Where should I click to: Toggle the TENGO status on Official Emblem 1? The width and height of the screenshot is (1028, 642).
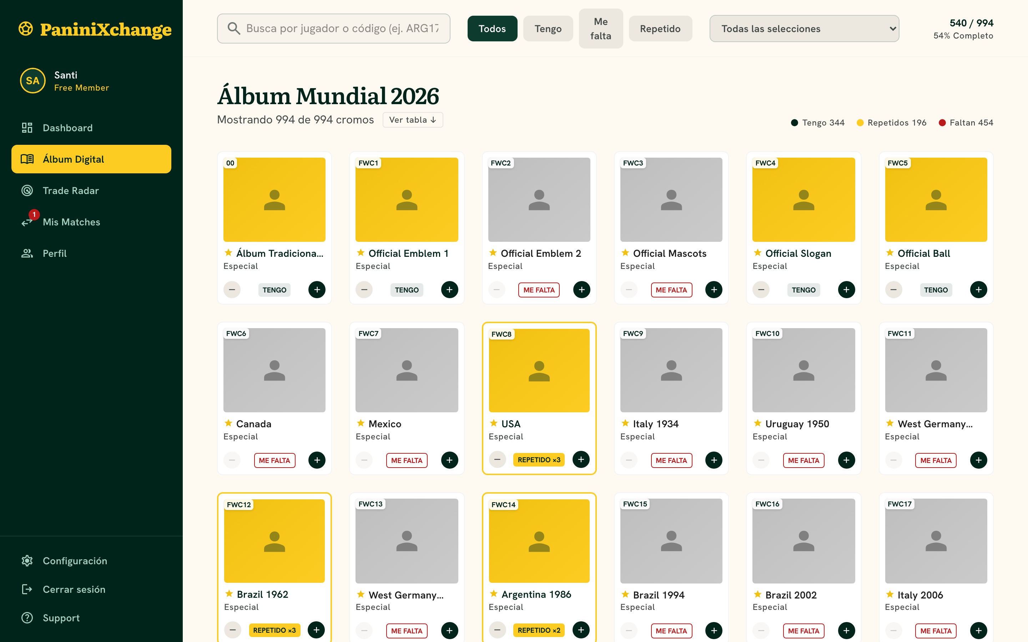coord(407,290)
